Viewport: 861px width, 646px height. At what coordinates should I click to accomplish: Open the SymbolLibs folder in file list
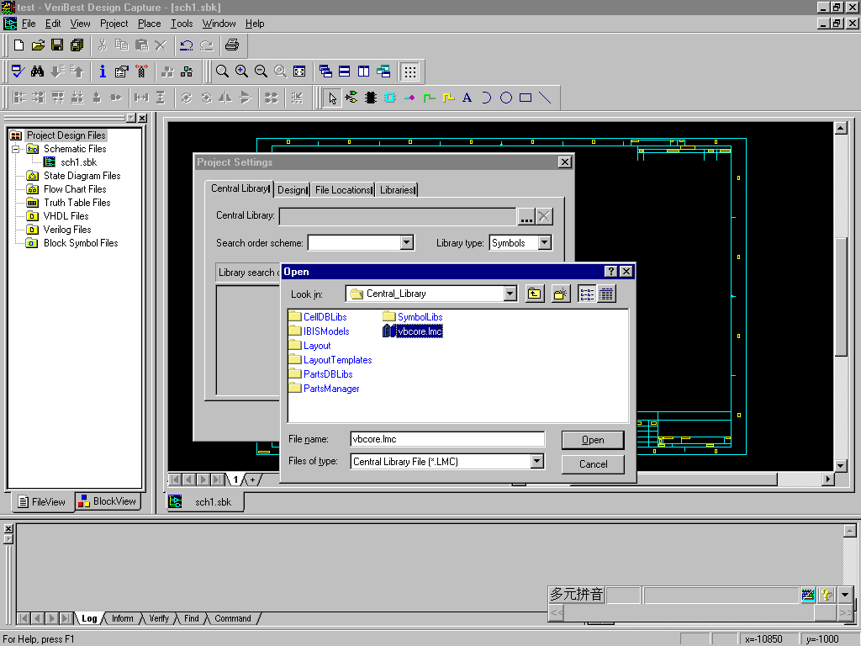tap(420, 317)
